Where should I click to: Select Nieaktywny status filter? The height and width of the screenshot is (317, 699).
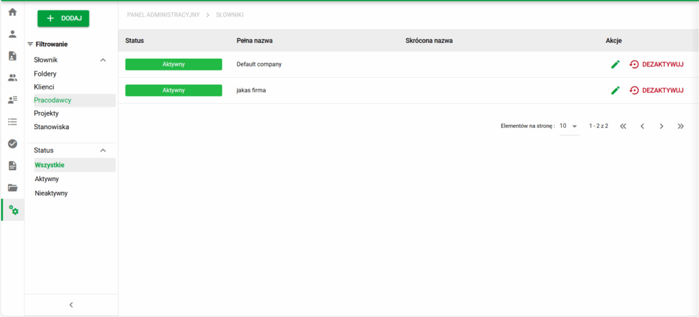coord(51,193)
